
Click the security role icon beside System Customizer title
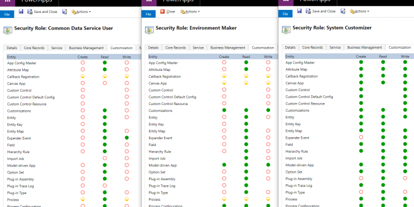click(286, 29)
